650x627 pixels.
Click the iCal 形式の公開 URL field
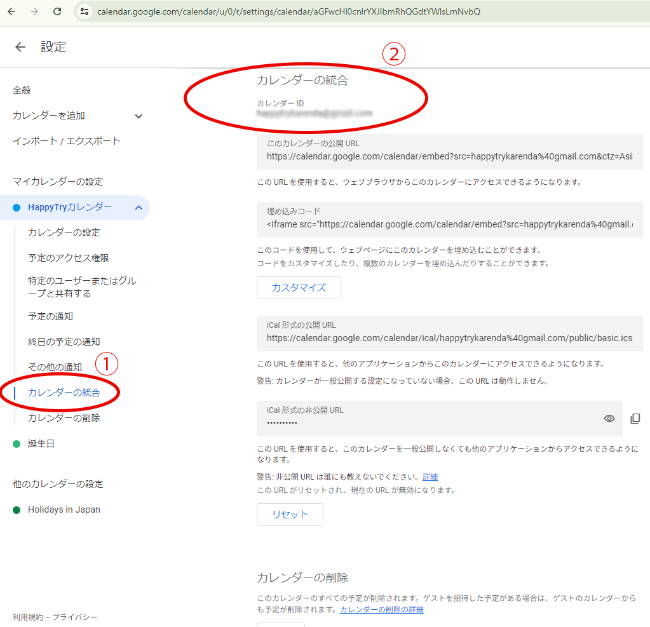[449, 338]
